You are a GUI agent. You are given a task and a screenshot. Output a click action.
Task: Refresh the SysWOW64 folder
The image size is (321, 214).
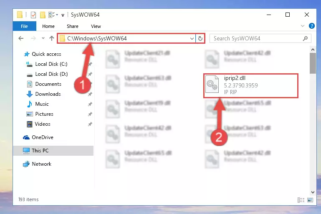point(200,38)
